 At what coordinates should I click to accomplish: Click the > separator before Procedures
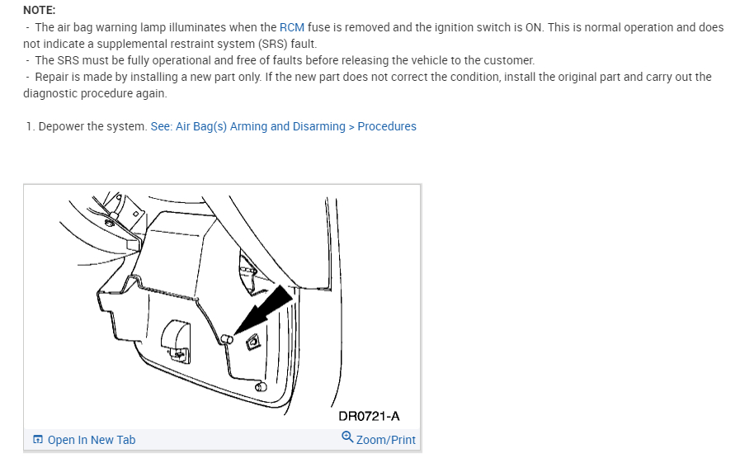click(351, 126)
